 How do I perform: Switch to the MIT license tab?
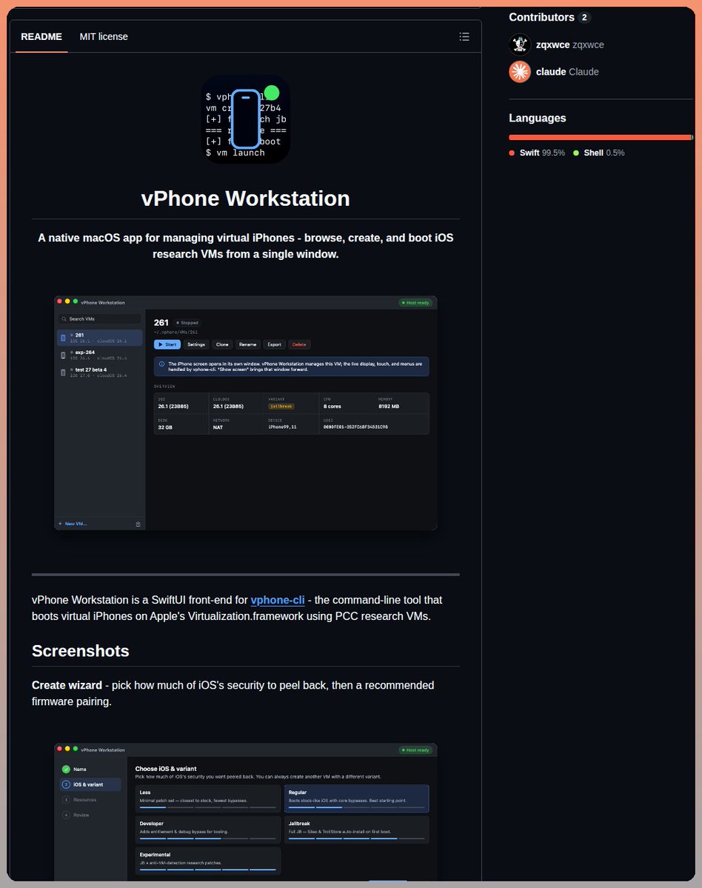pyautogui.click(x=104, y=37)
